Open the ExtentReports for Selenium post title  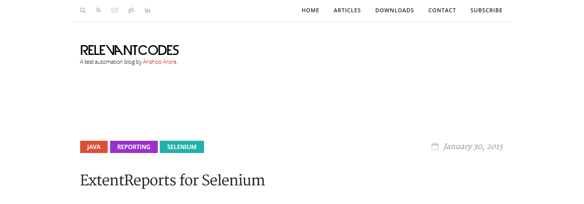coord(173,180)
